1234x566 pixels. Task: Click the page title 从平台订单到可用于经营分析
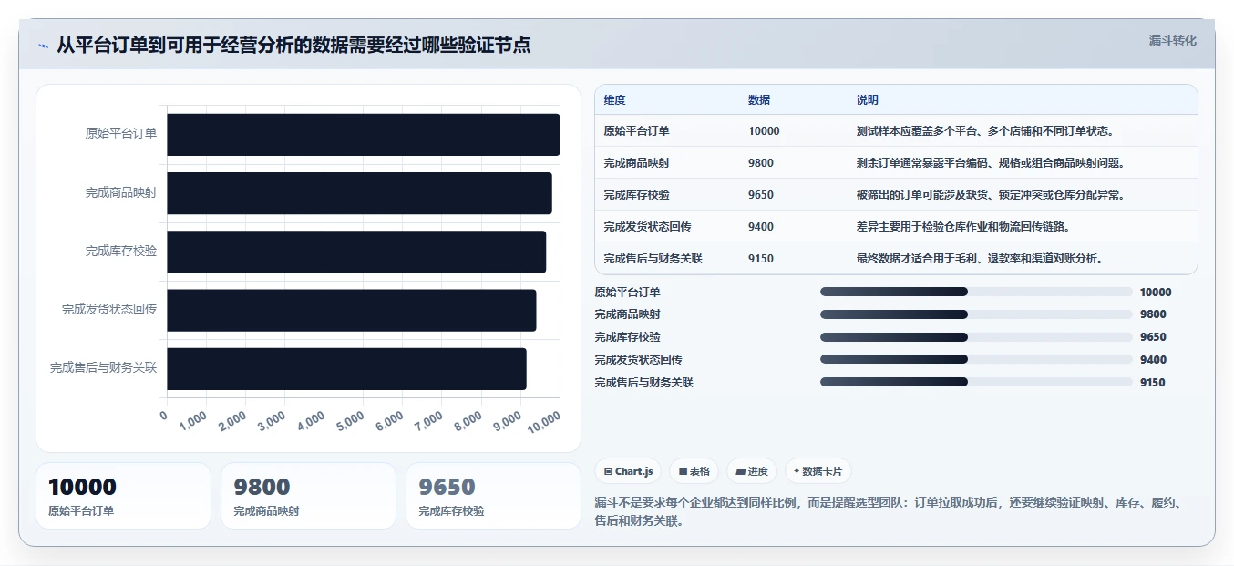click(293, 45)
